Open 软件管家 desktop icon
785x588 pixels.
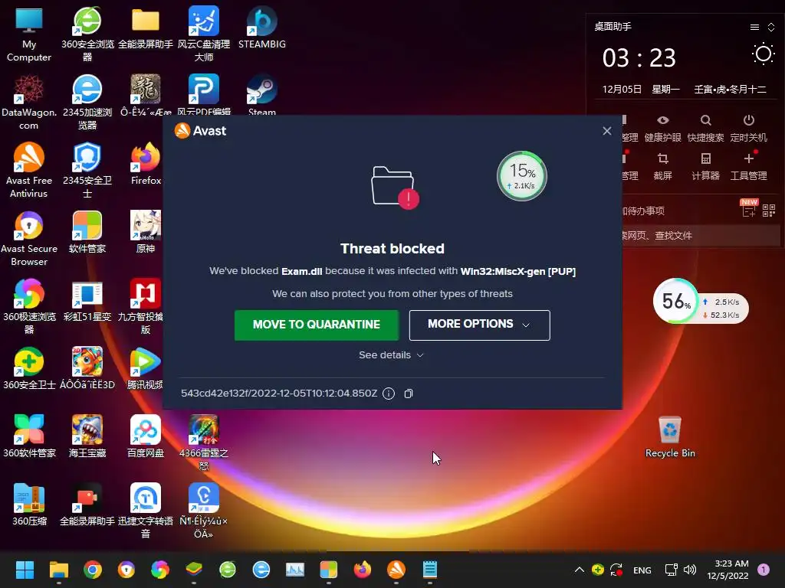tap(87, 232)
